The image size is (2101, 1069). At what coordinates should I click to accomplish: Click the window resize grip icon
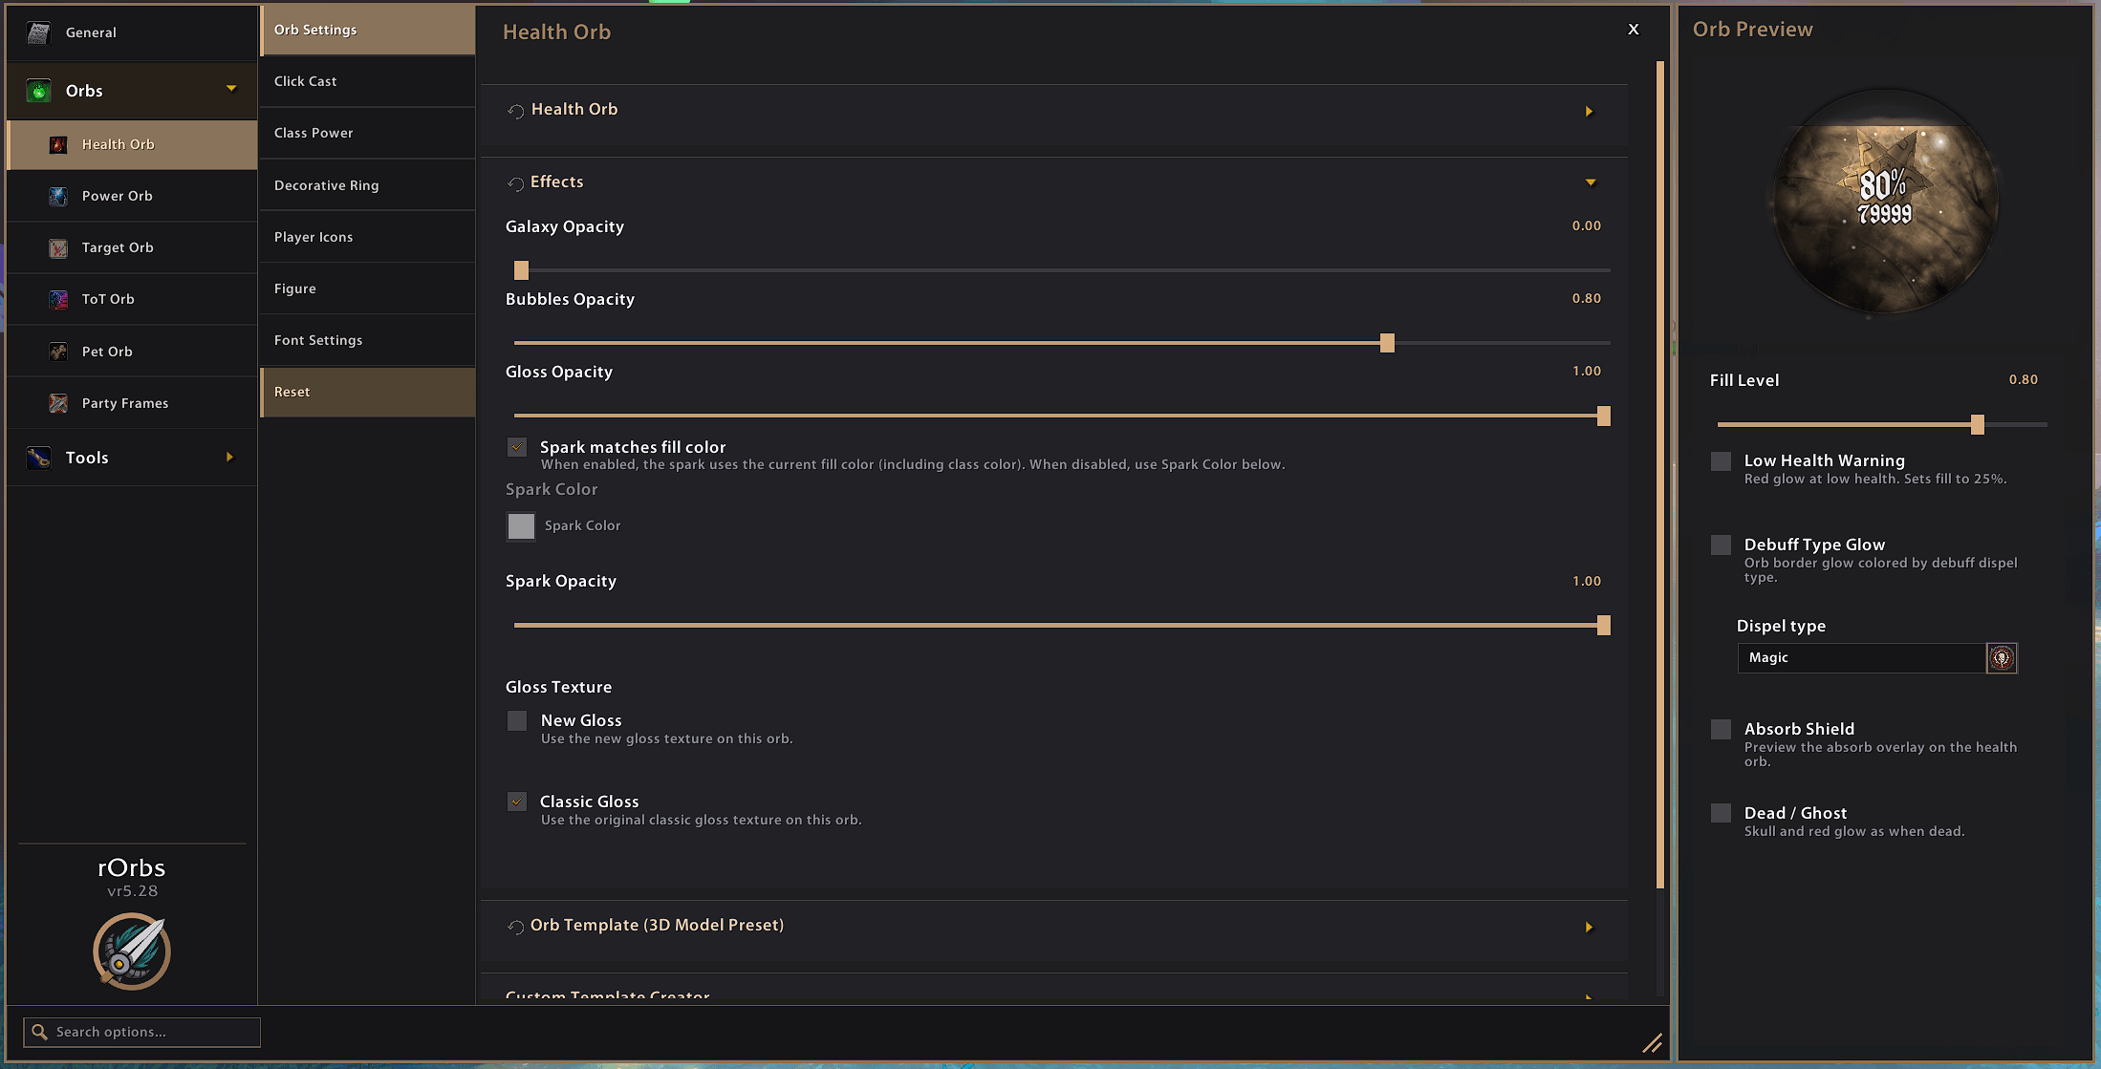pos(1652,1042)
